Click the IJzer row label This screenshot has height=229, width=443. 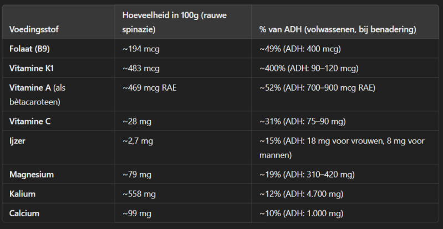(x=17, y=140)
